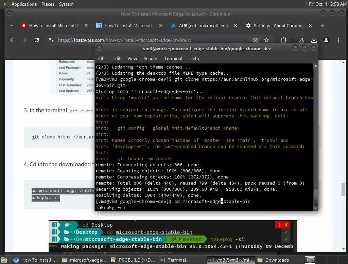Open the Places menu
Image resolution: width=348 pixels, height=264 pixels.
(x=48, y=4)
